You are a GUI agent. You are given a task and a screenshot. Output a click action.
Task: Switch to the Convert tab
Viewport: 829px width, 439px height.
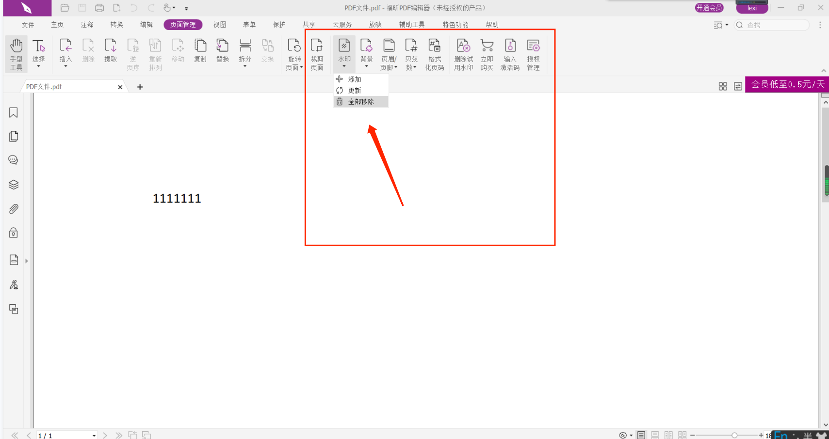(116, 25)
